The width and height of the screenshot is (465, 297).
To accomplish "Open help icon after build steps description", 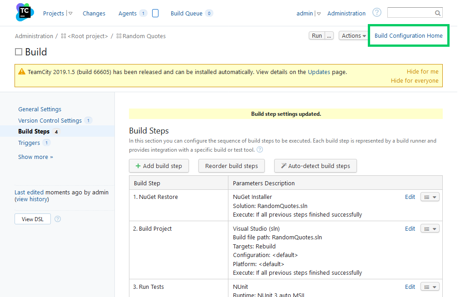I will pos(260,149).
